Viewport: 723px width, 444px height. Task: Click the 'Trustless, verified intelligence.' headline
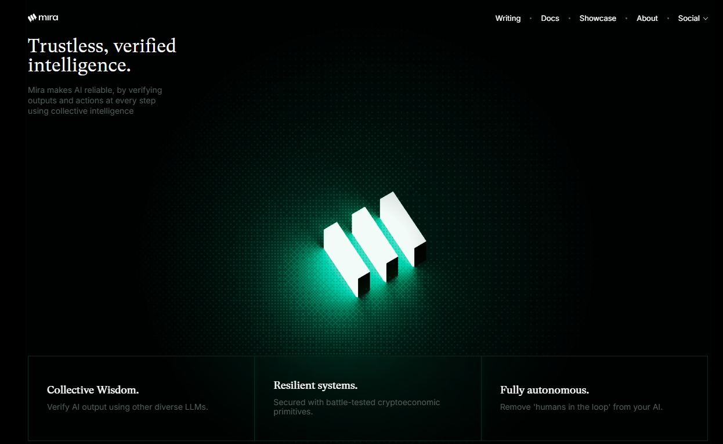[x=102, y=55]
